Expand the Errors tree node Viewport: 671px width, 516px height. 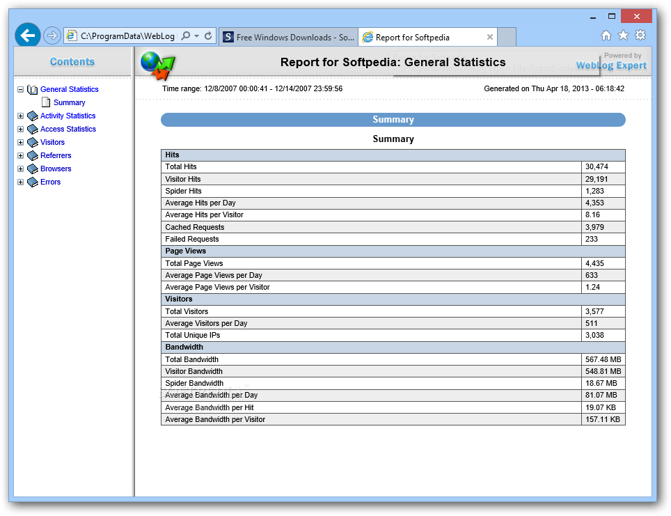click(x=20, y=182)
